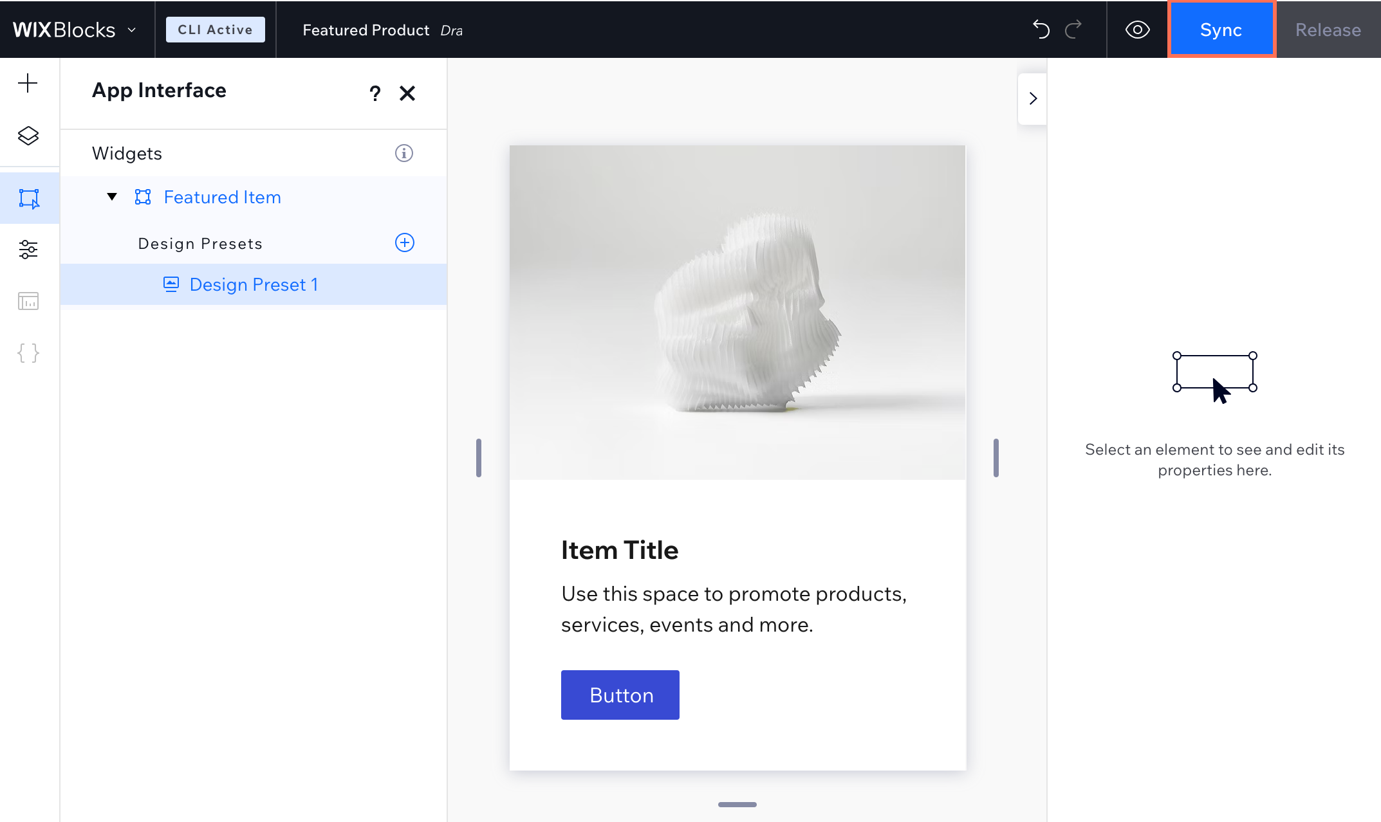Open the code curly braces icon
The image size is (1381, 822).
click(x=28, y=352)
